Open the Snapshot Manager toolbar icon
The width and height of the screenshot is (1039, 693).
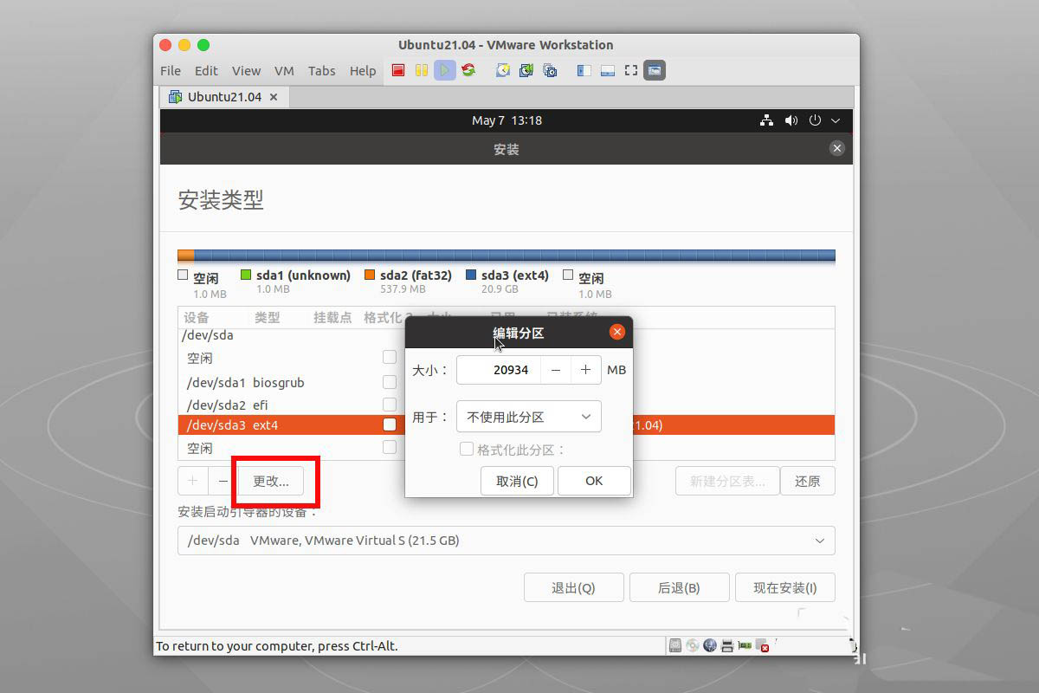[550, 70]
